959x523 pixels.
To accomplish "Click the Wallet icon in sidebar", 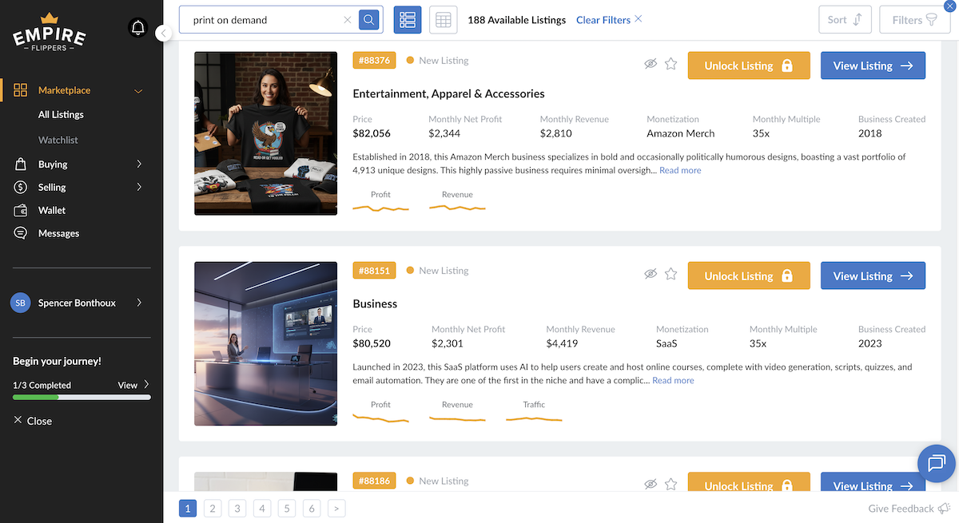I will point(22,210).
